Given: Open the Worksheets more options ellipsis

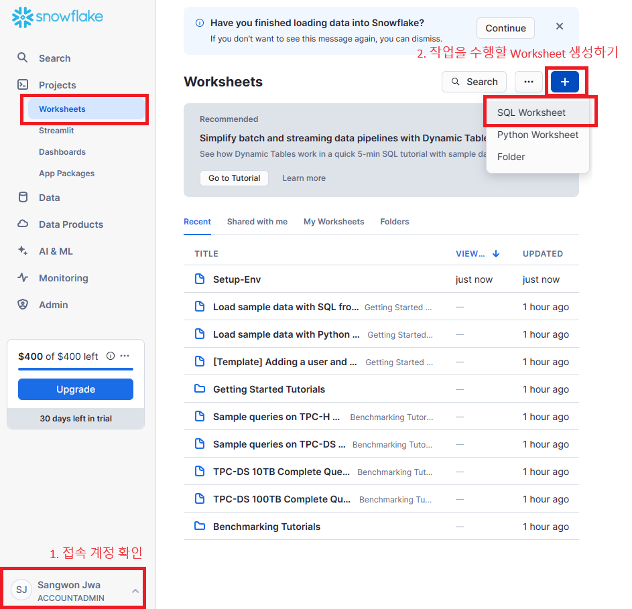Looking at the screenshot, I should click(528, 82).
